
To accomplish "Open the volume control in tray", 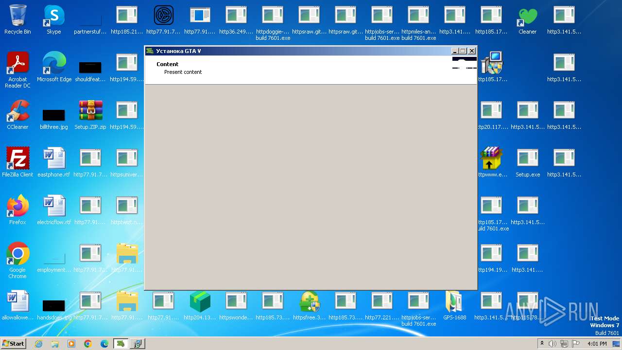I will point(553,344).
